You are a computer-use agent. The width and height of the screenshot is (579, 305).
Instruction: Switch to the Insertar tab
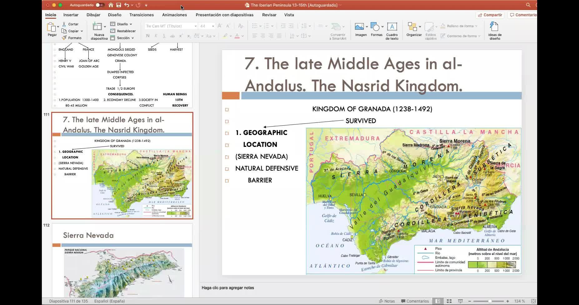(x=71, y=15)
